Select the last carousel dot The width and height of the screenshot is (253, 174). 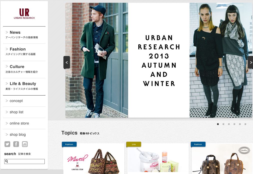[245, 124]
